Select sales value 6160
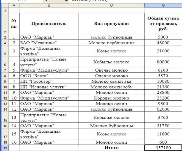The image size is (182, 151). click(x=163, y=70)
